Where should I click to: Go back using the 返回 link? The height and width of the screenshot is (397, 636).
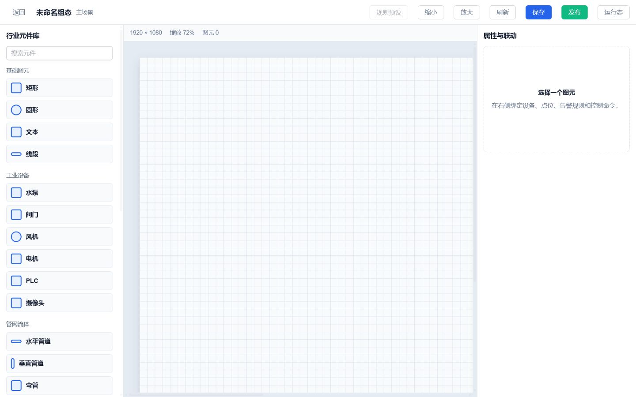click(19, 12)
